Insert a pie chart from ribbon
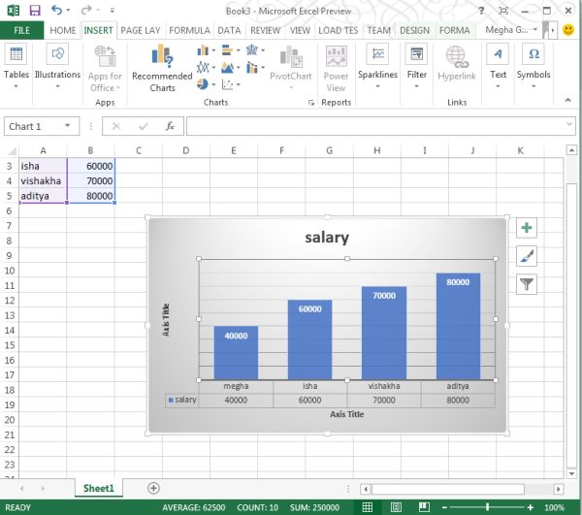 (x=203, y=84)
